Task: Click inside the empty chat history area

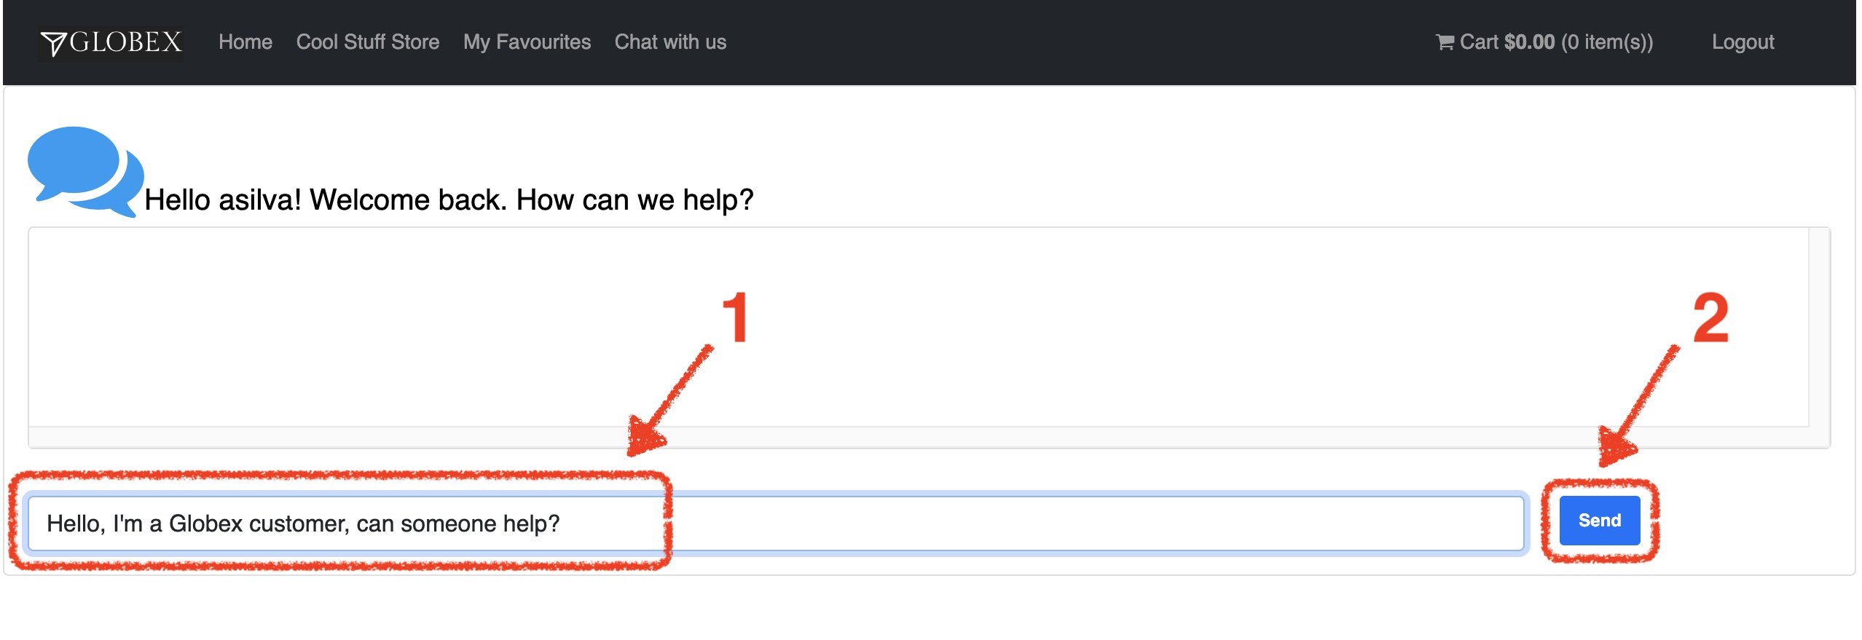Action: pos(918,327)
